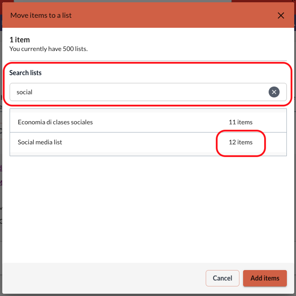The height and width of the screenshot is (296, 296).
Task: Focus the Search lists input field
Action: pyautogui.click(x=148, y=92)
